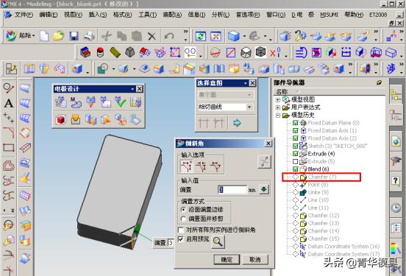This screenshot has height=276, width=406.
Task: Select the single offset chamfer input option
Action: click(186, 166)
